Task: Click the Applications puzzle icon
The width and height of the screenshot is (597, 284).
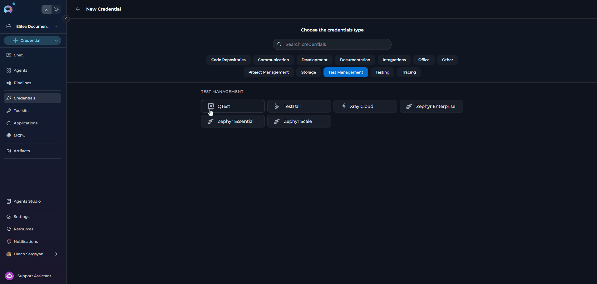Action: pyautogui.click(x=9, y=123)
